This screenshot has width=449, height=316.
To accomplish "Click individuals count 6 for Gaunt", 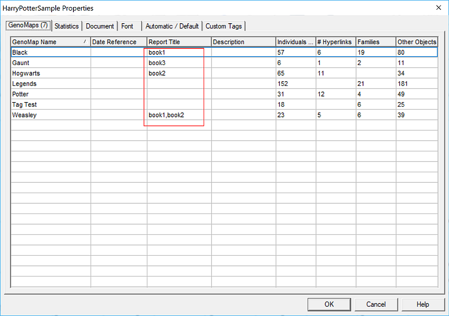I will (x=279, y=63).
